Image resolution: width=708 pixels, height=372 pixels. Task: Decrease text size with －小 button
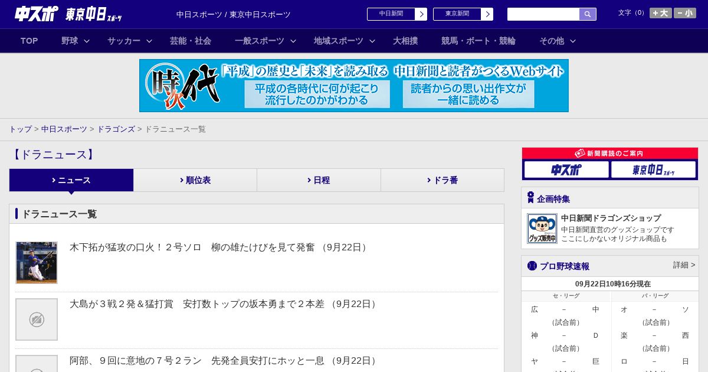(x=685, y=13)
